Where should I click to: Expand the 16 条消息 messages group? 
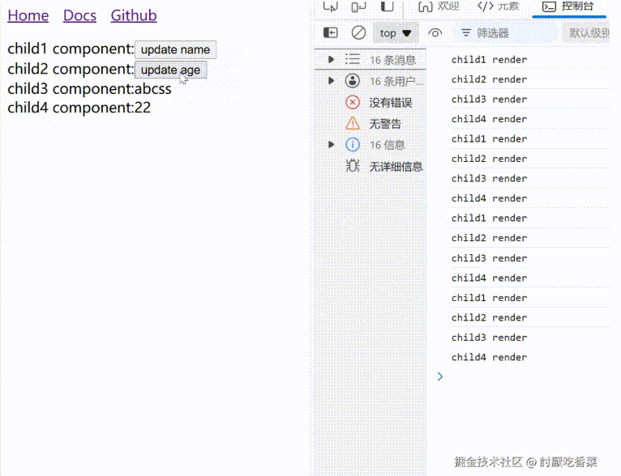[331, 60]
